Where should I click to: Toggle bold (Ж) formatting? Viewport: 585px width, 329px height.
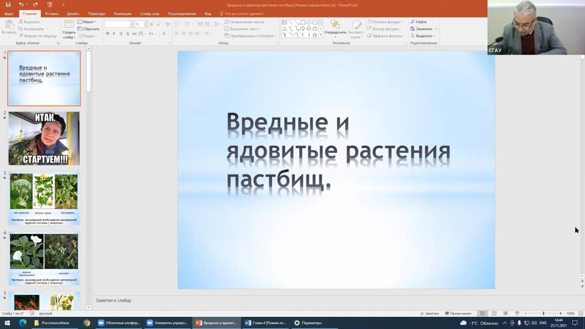click(107, 34)
